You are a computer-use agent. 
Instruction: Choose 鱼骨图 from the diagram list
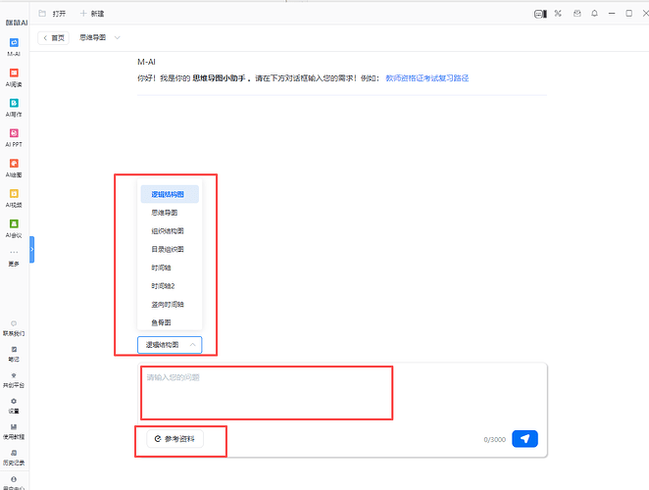161,322
